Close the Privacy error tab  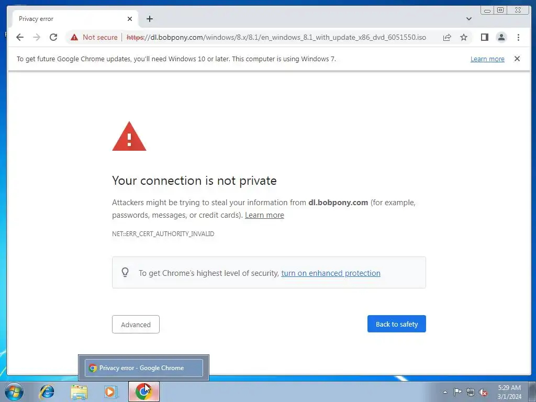[130, 19]
